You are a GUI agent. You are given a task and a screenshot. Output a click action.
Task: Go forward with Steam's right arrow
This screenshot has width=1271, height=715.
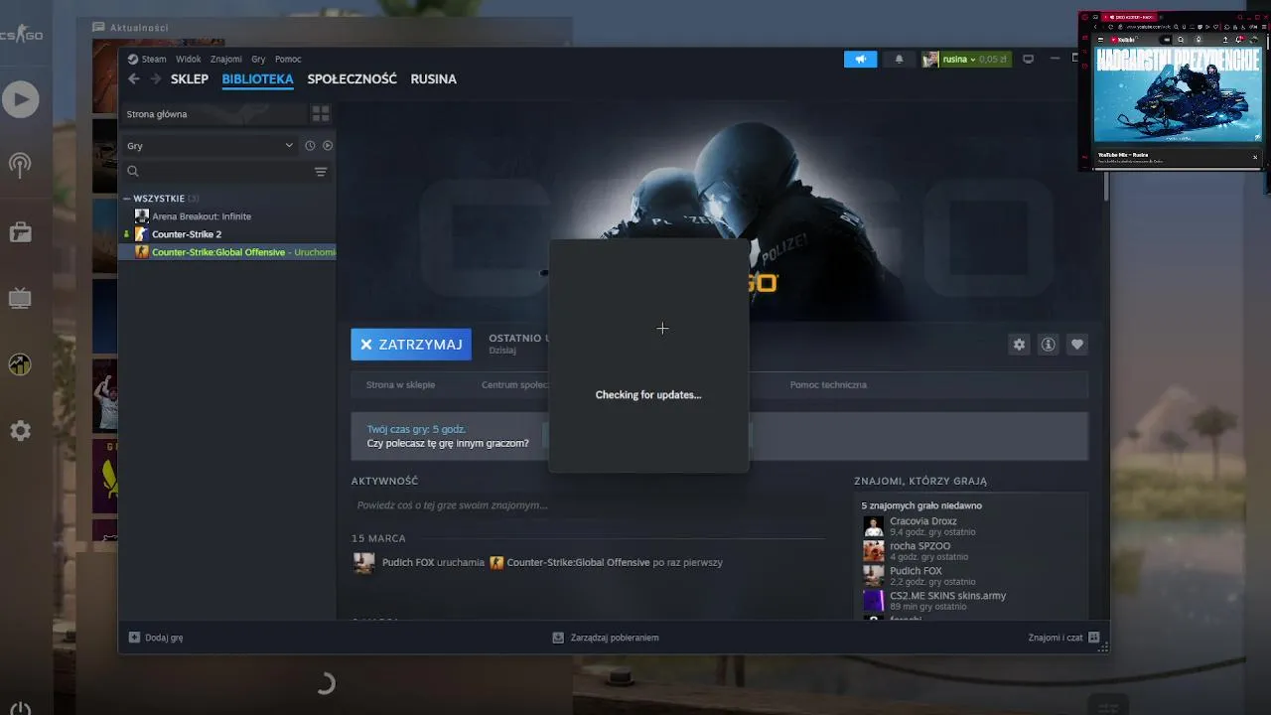155,79
